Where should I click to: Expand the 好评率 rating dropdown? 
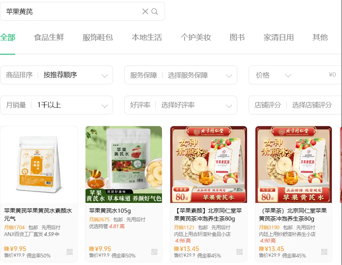click(x=180, y=105)
